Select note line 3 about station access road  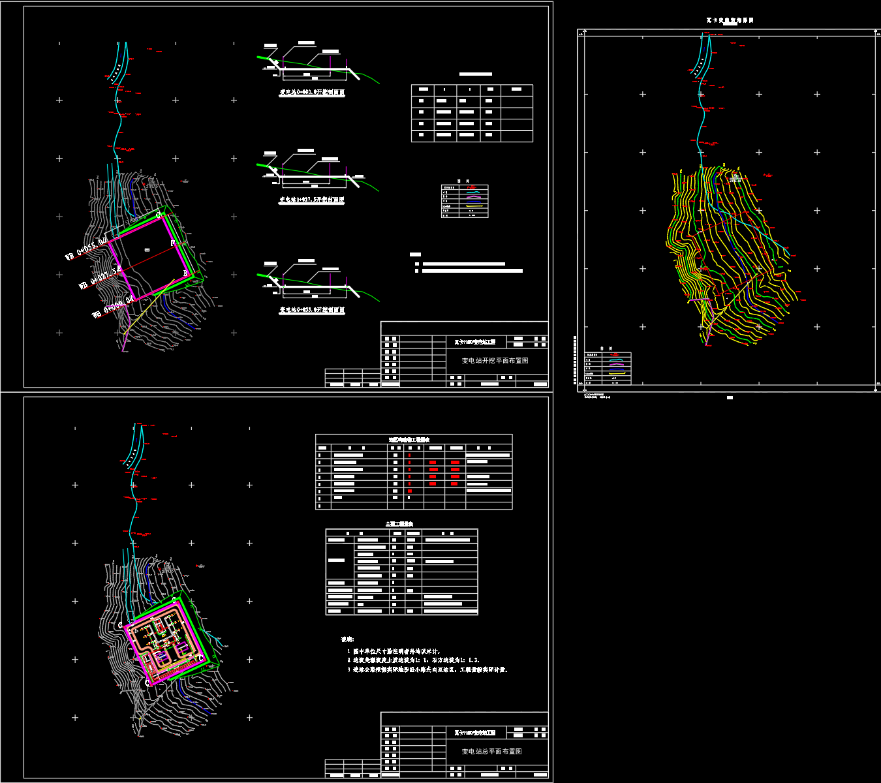427,669
